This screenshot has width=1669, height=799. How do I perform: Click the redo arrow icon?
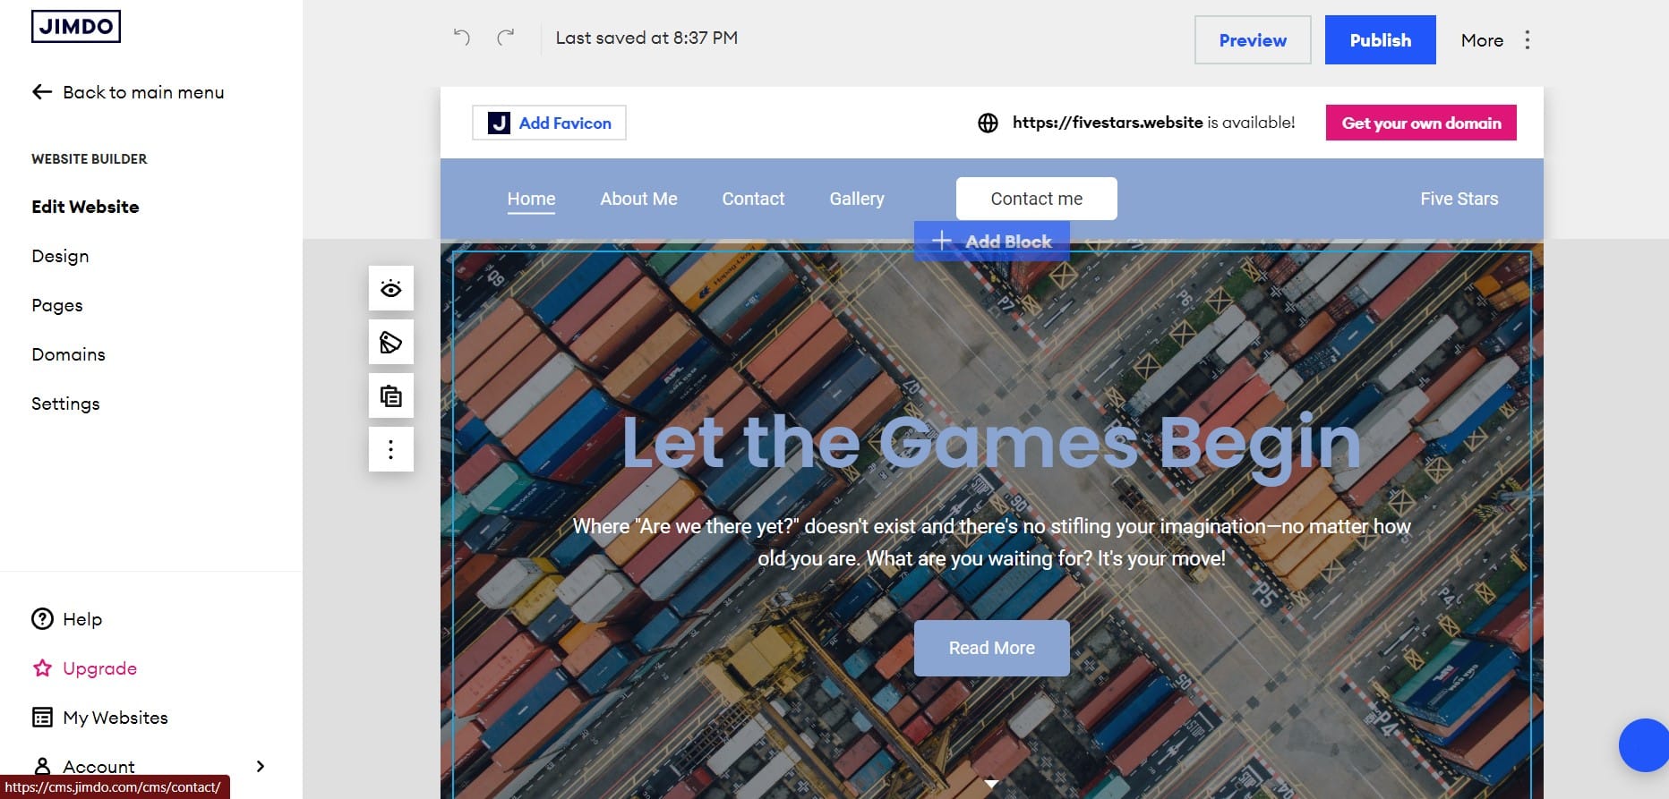[x=506, y=37]
